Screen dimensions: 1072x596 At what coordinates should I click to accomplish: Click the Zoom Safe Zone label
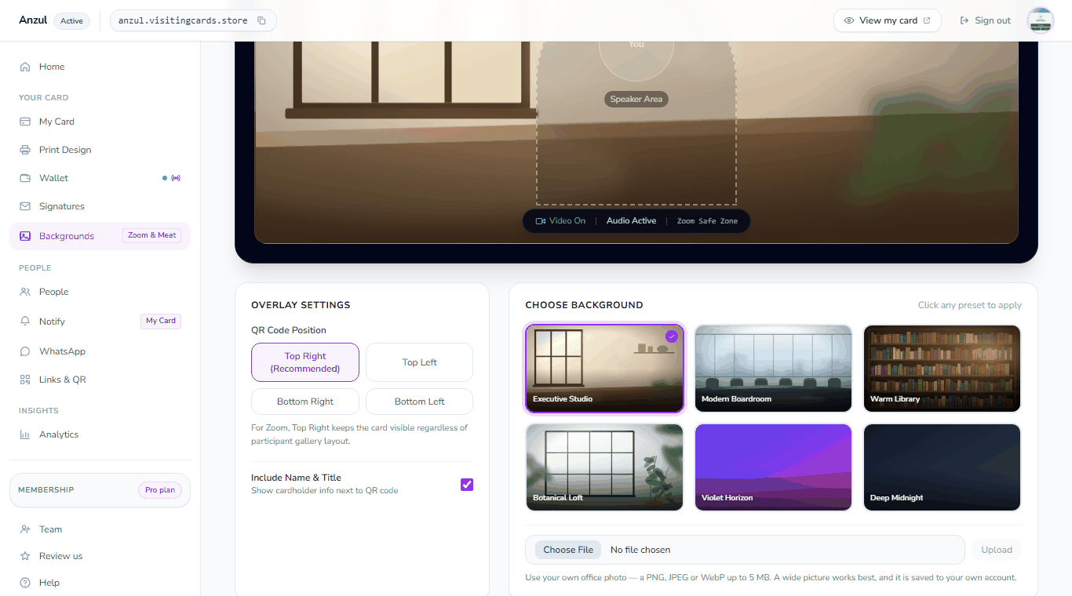[707, 221]
